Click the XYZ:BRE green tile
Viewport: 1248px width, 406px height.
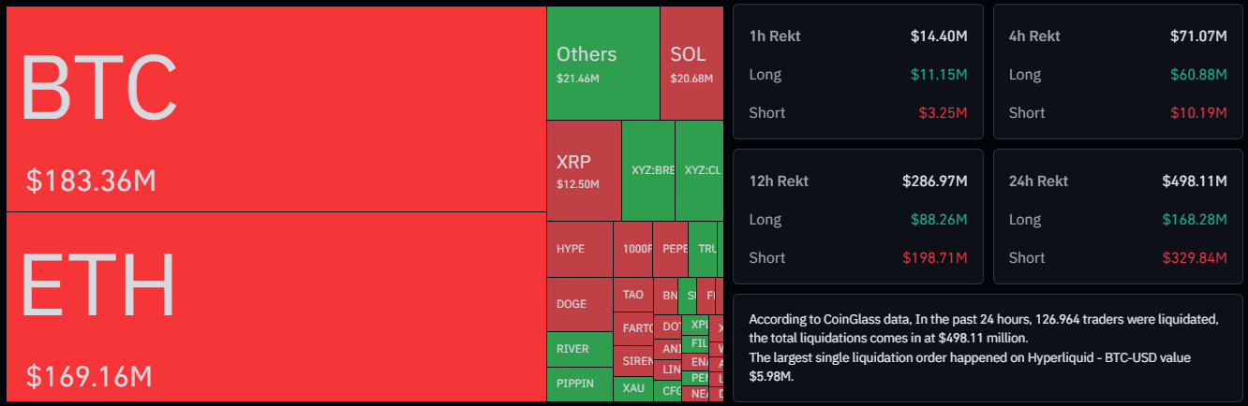tap(648, 170)
